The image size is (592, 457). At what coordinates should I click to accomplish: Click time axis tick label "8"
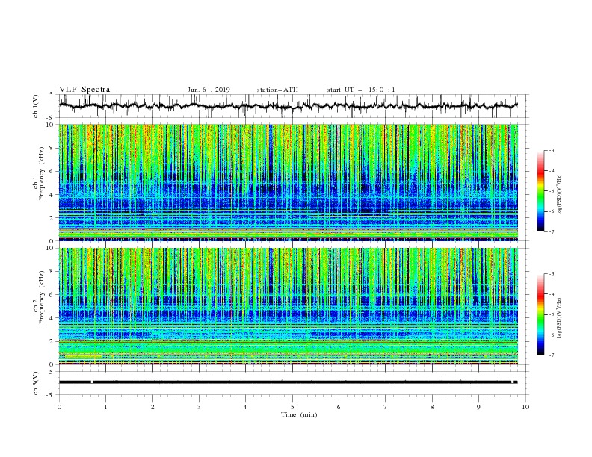(432, 407)
